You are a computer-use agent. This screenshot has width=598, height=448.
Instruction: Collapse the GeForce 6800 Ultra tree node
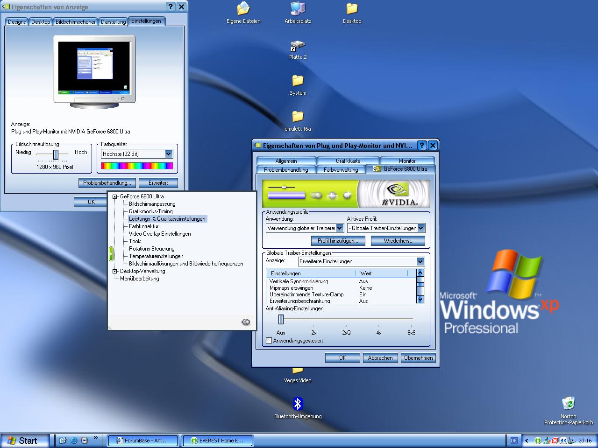pyautogui.click(x=115, y=196)
